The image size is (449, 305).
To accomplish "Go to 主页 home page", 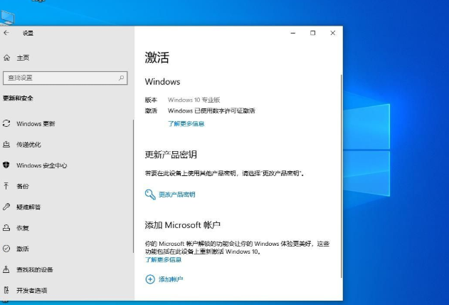I will point(22,57).
